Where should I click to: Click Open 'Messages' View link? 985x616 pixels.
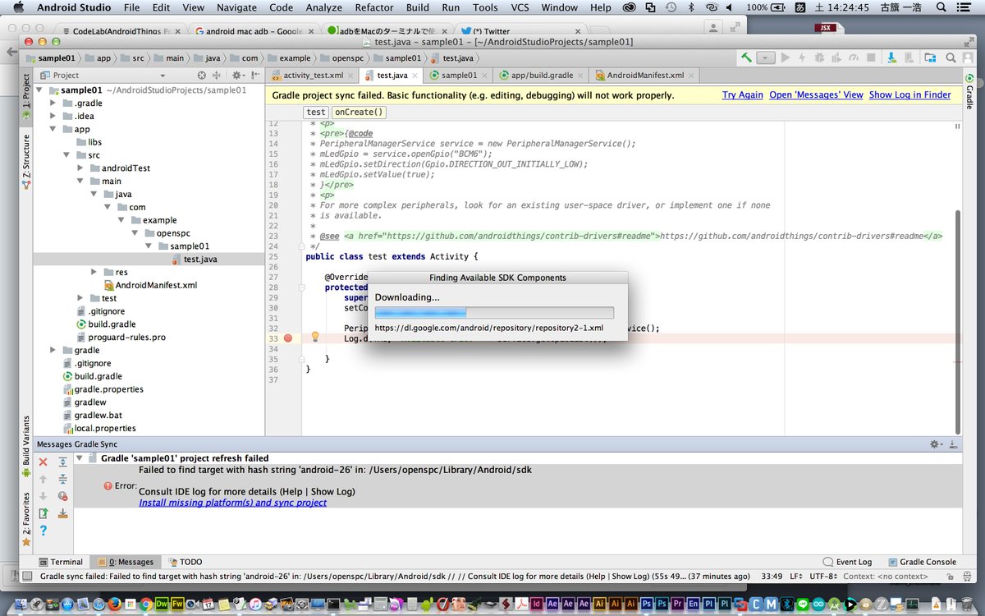tap(816, 95)
